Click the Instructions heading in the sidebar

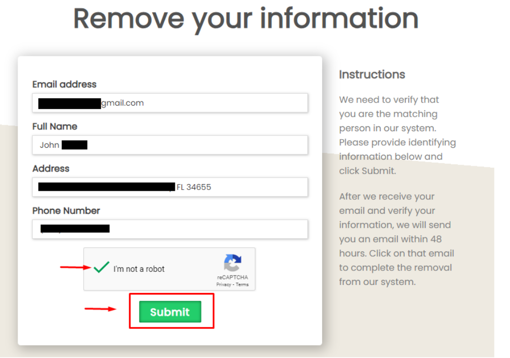[372, 75]
